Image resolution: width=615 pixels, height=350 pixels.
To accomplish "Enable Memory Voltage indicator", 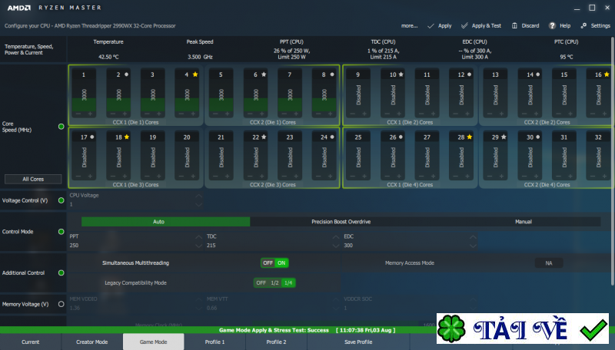I will point(61,304).
